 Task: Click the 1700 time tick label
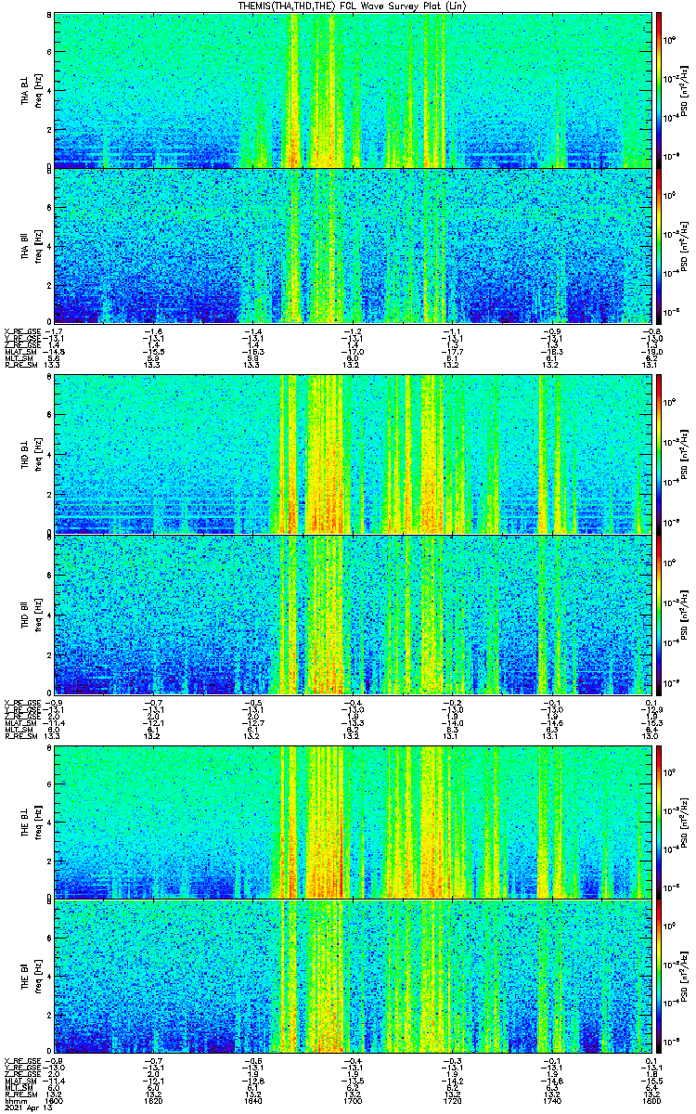coord(352,1101)
